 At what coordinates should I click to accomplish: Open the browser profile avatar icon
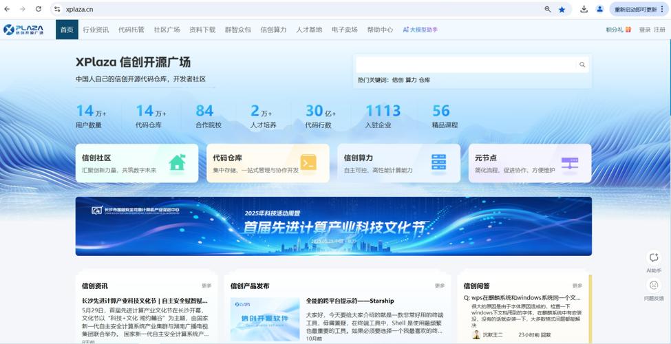(x=599, y=9)
